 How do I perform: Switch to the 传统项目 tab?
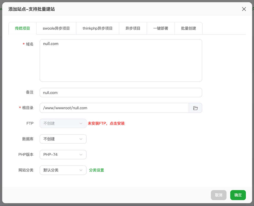point(22,28)
